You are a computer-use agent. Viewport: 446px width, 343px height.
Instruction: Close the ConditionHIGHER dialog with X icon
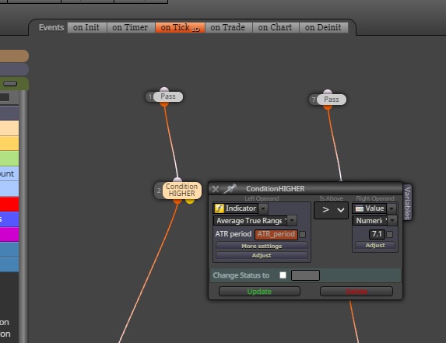click(x=216, y=189)
